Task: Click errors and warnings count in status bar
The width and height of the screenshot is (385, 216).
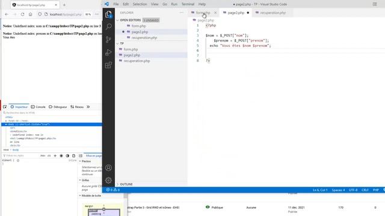Action: [x=113, y=190]
